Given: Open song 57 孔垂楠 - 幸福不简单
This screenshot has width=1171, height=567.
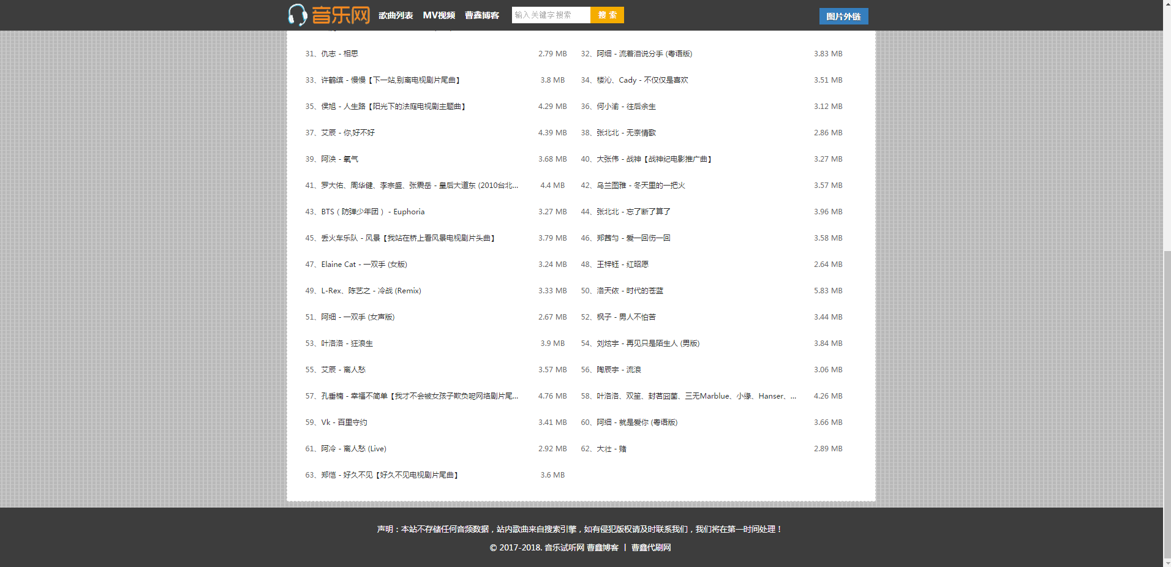Looking at the screenshot, I should tap(420, 396).
